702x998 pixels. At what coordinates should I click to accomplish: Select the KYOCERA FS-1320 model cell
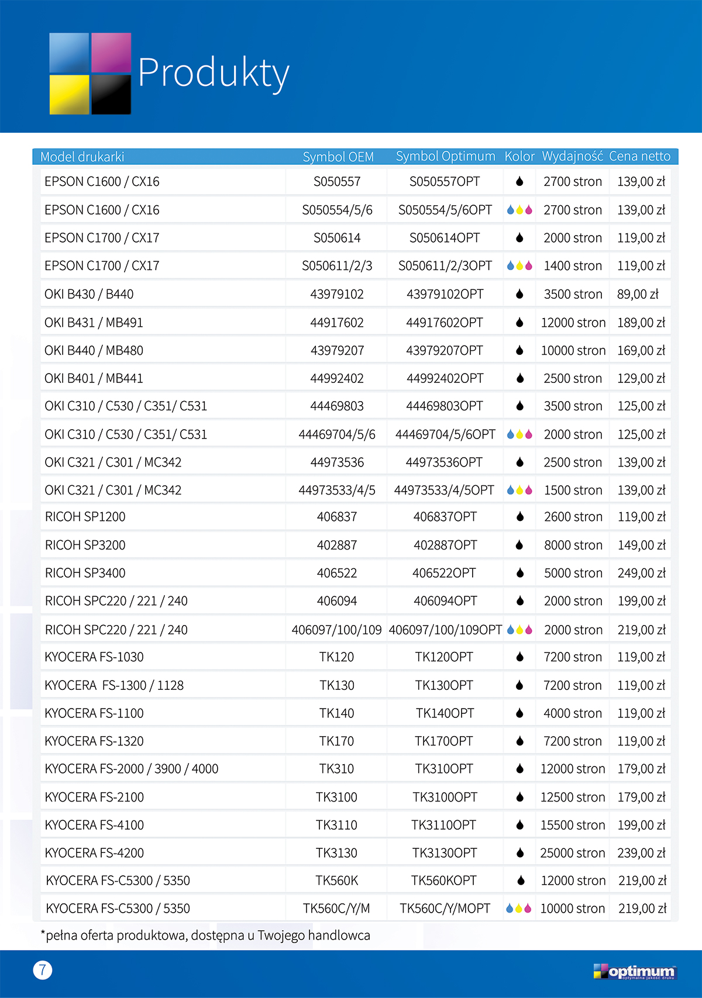tap(163, 741)
